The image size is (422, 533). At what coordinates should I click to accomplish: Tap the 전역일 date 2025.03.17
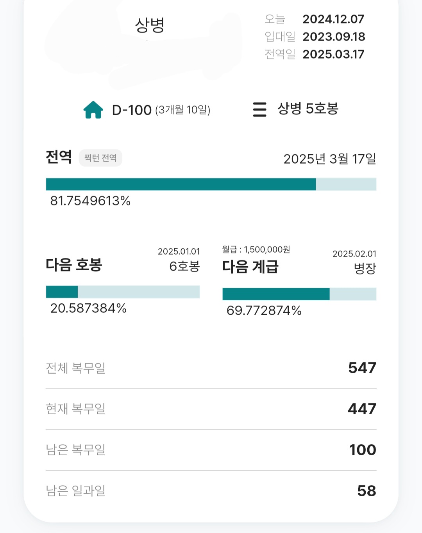tap(333, 54)
